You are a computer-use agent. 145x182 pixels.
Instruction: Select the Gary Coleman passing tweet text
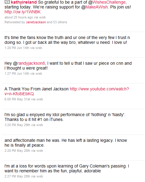click(x=67, y=168)
